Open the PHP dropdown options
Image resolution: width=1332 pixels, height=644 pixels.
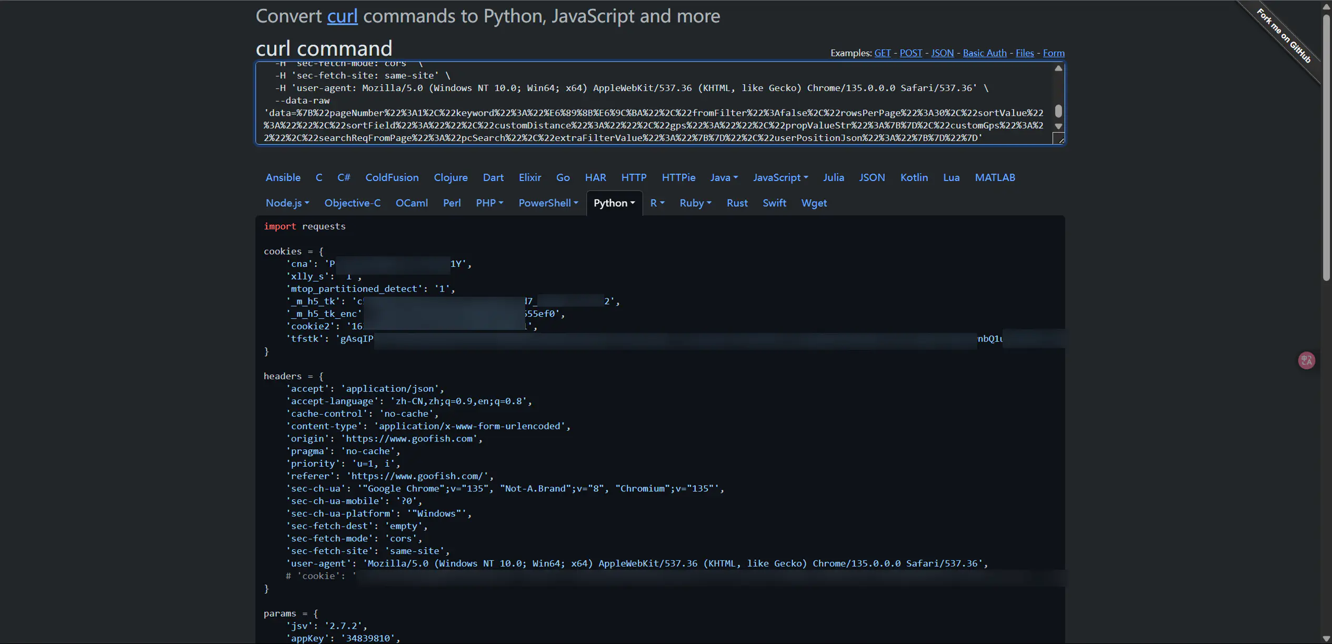coord(489,203)
